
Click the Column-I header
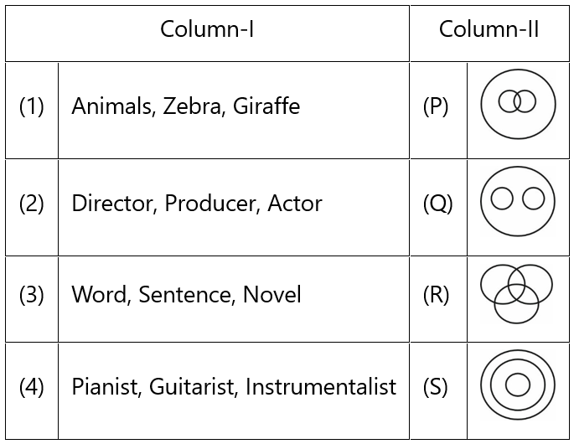pyautogui.click(x=207, y=31)
